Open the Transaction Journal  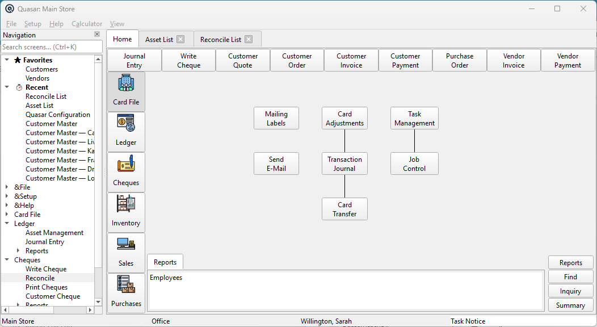coord(344,163)
